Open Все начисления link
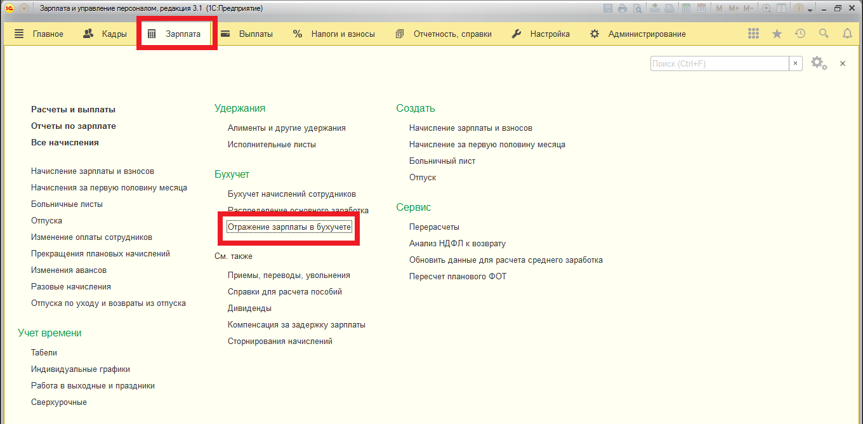Viewport: 863px width, 424px height. tap(65, 143)
